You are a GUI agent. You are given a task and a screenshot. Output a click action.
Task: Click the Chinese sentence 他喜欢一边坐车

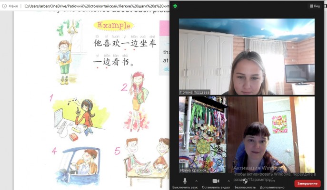point(125,43)
